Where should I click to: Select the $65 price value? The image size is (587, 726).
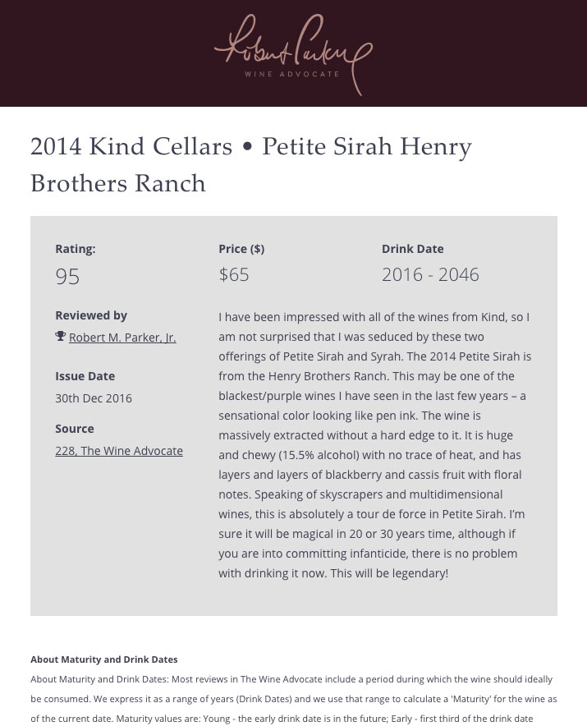(234, 275)
